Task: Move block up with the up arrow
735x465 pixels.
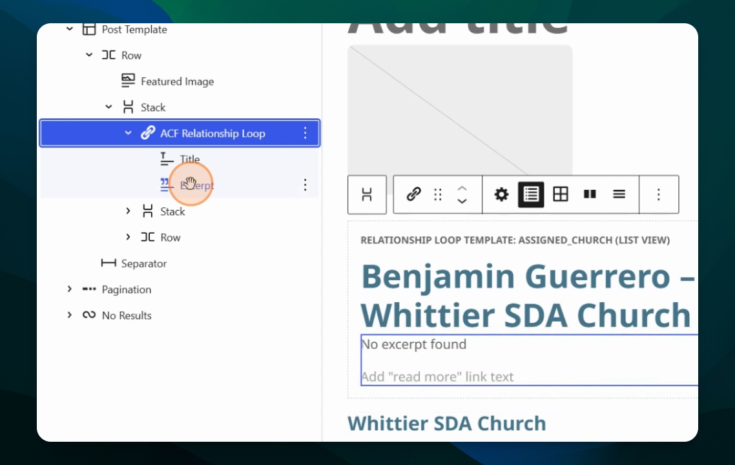Action: (462, 189)
